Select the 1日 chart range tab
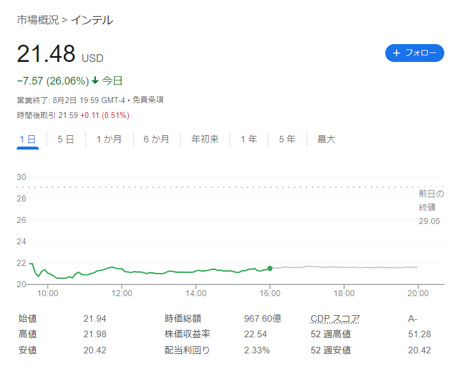This screenshot has width=458, height=370. click(28, 139)
